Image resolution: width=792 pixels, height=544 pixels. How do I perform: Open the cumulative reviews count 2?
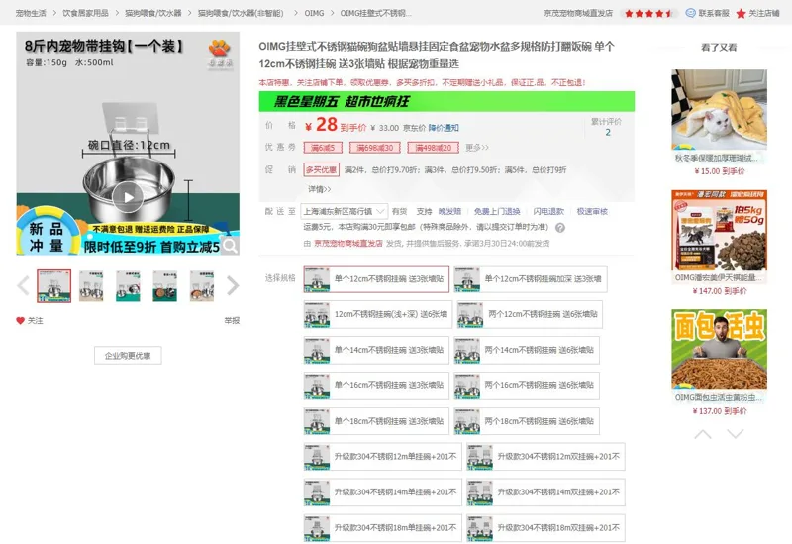[608, 133]
